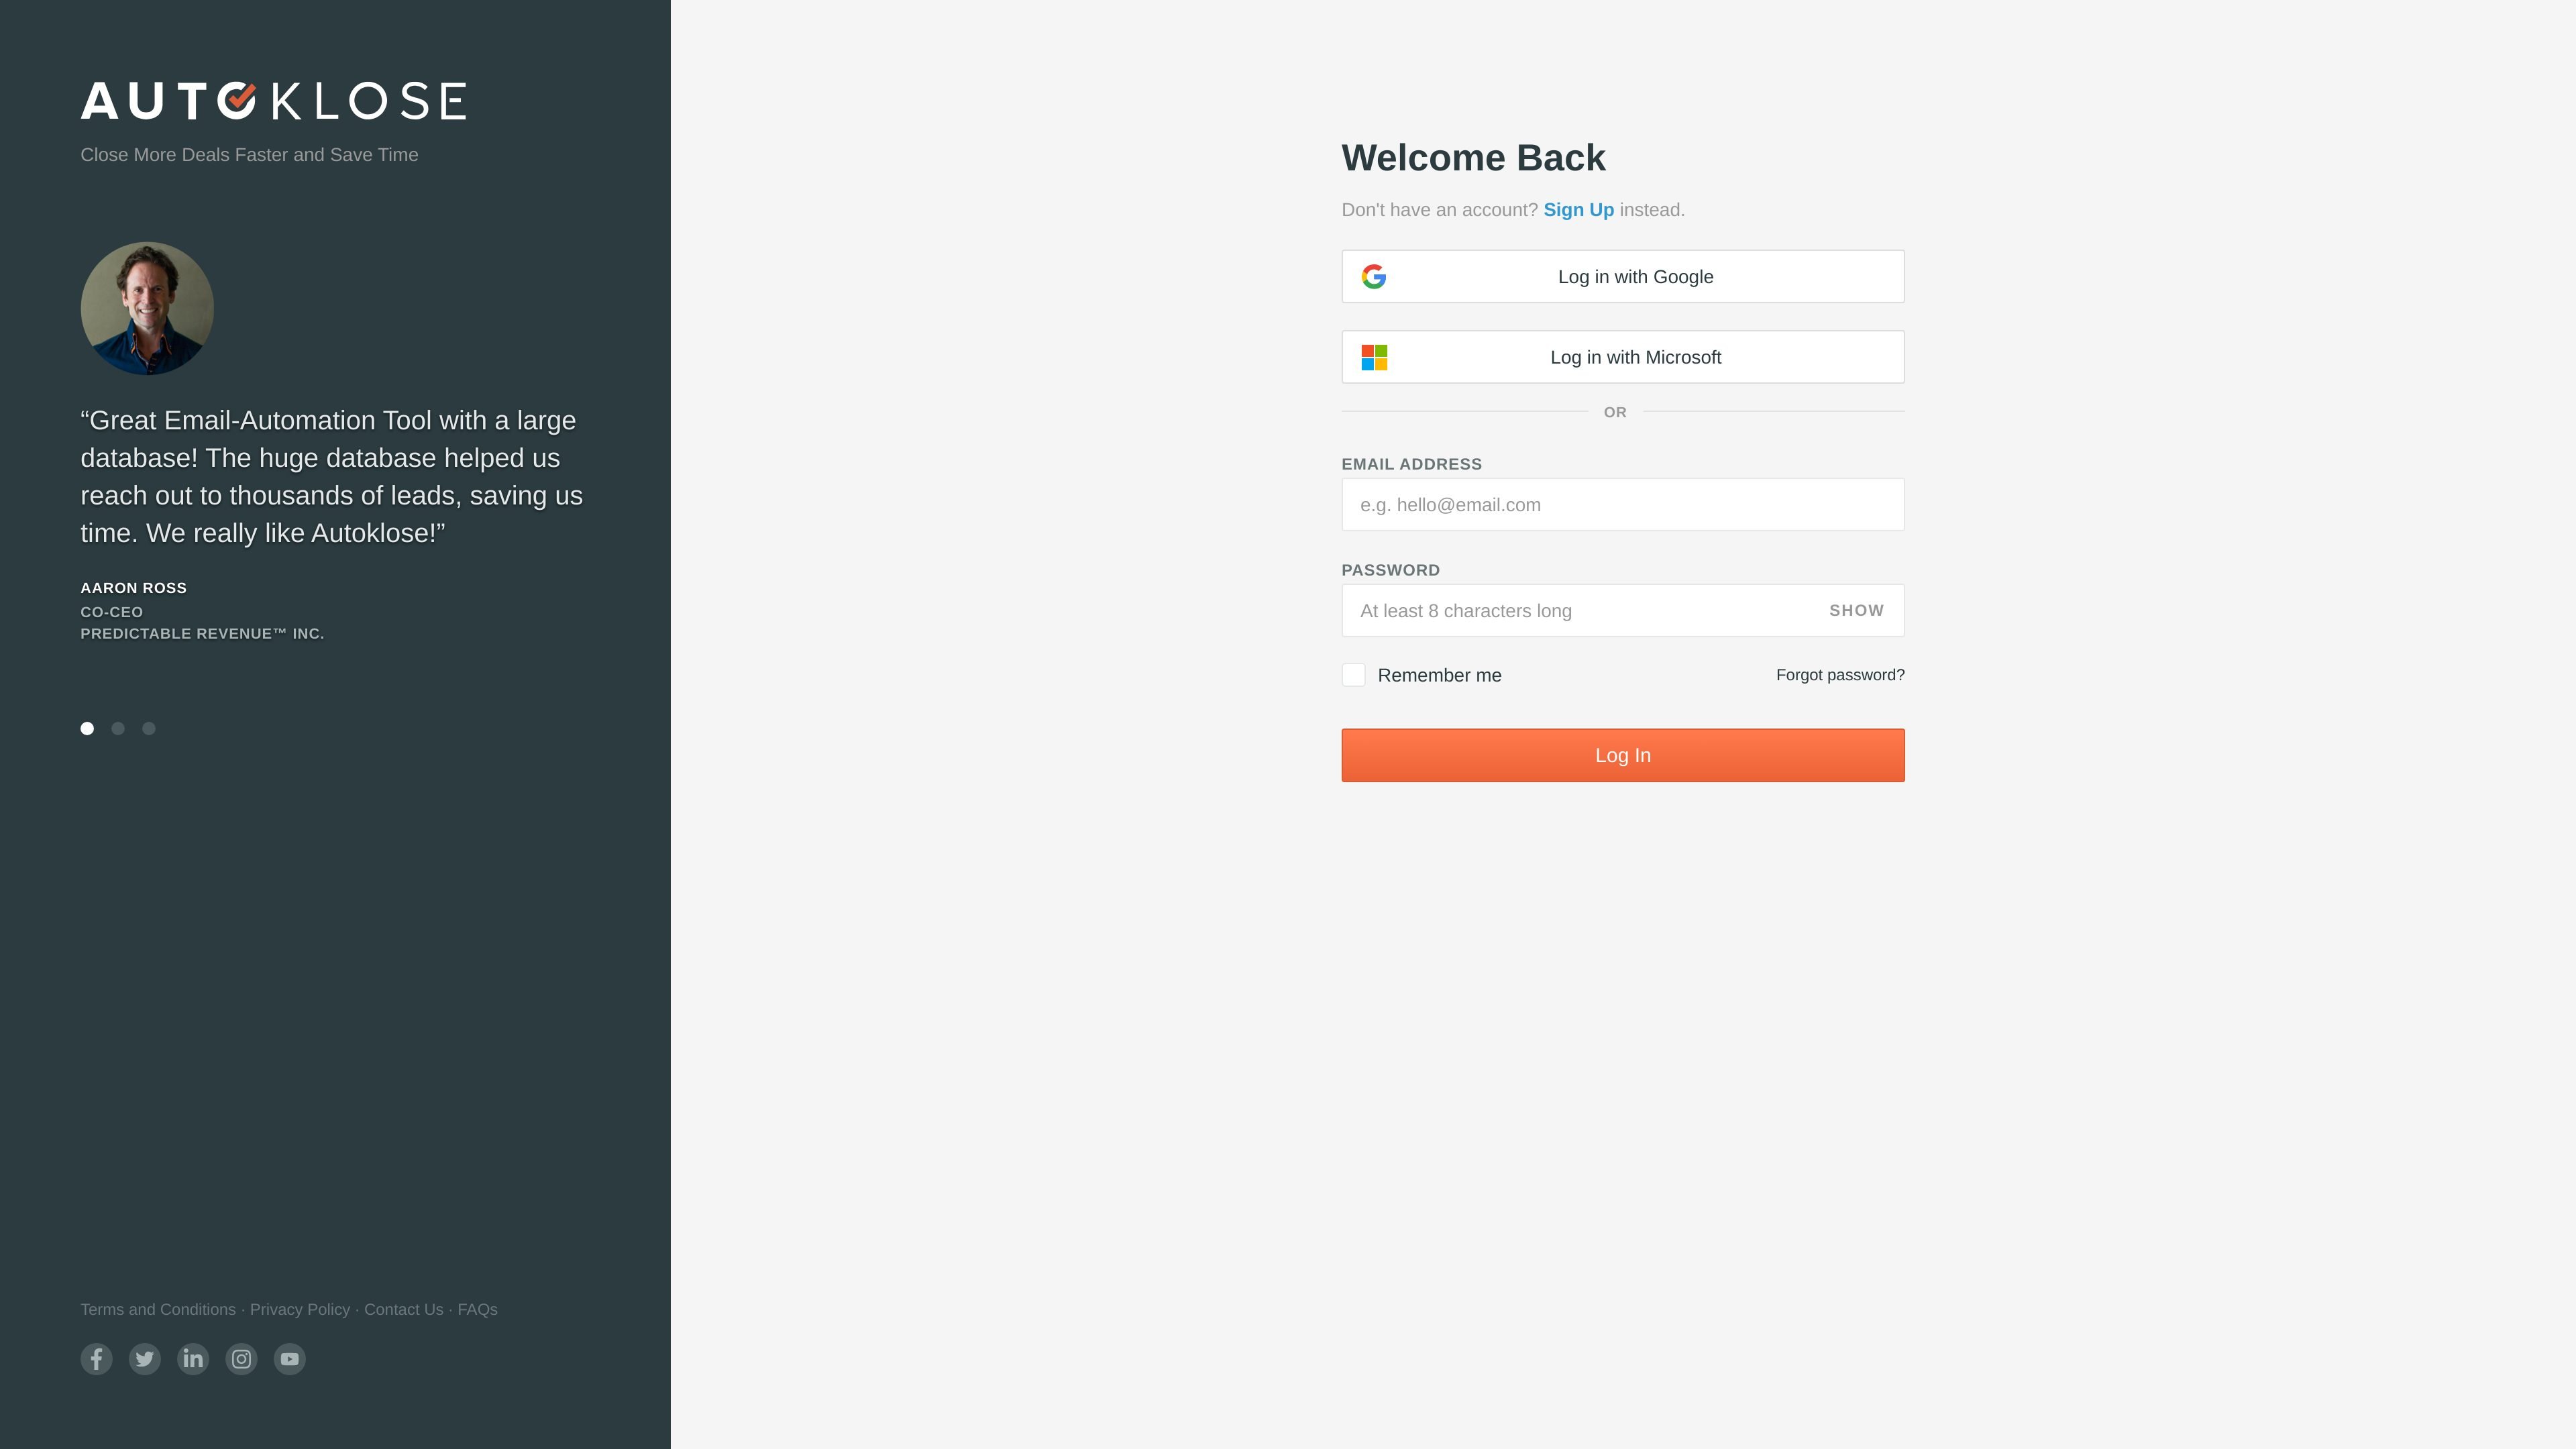The height and width of the screenshot is (1449, 2576).
Task: Click the Predictable Revenue Inc. text
Action: point(202,633)
